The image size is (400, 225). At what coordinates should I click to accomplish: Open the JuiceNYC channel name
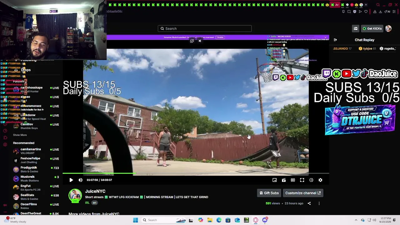tap(95, 191)
